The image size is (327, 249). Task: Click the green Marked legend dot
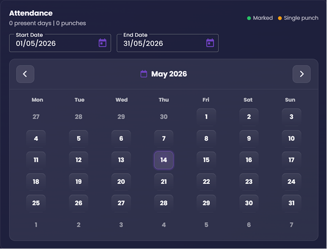tap(249, 18)
